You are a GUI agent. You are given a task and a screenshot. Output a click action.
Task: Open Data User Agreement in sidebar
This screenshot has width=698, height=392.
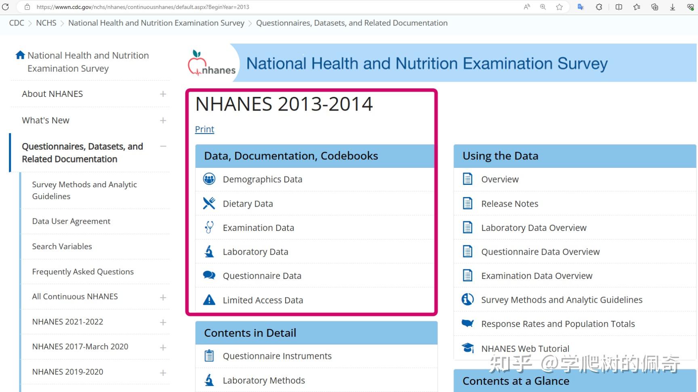coord(71,221)
